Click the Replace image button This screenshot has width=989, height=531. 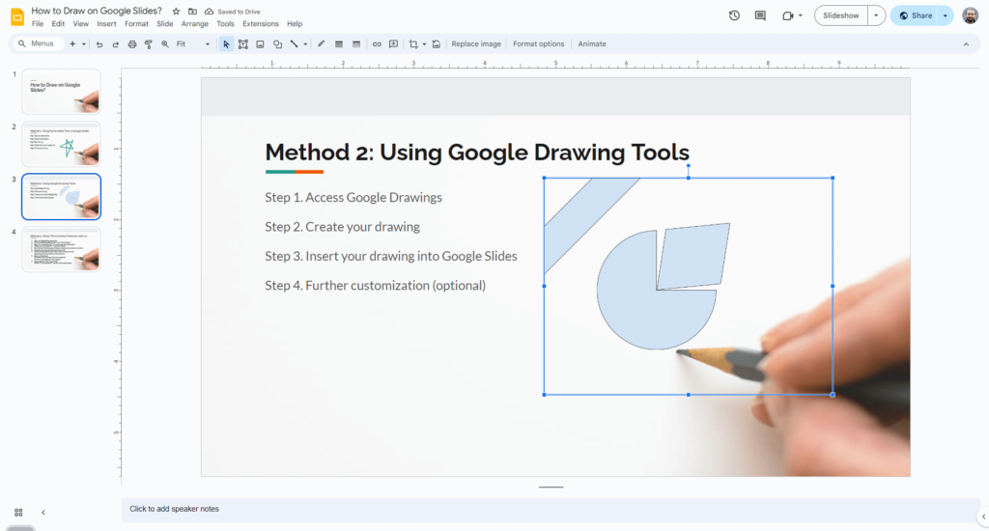pos(476,44)
